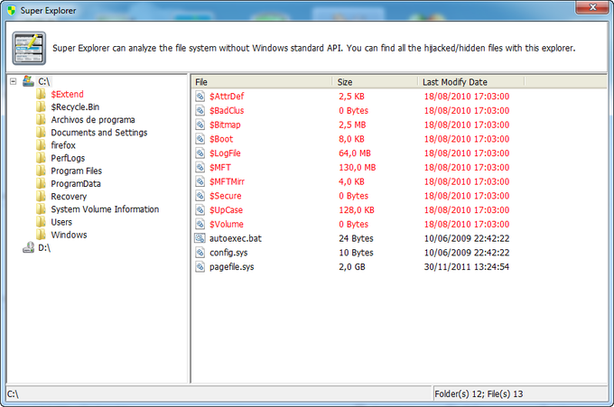Open the $Extend folder icon
The height and width of the screenshot is (407, 614).
click(x=41, y=94)
